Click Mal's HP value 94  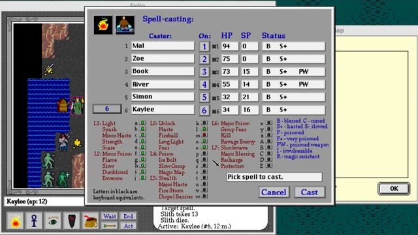click(x=229, y=46)
